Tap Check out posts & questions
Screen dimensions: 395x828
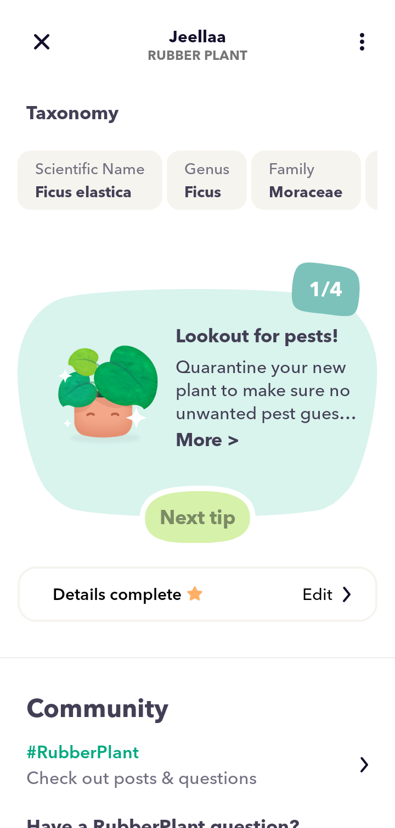[x=142, y=778]
